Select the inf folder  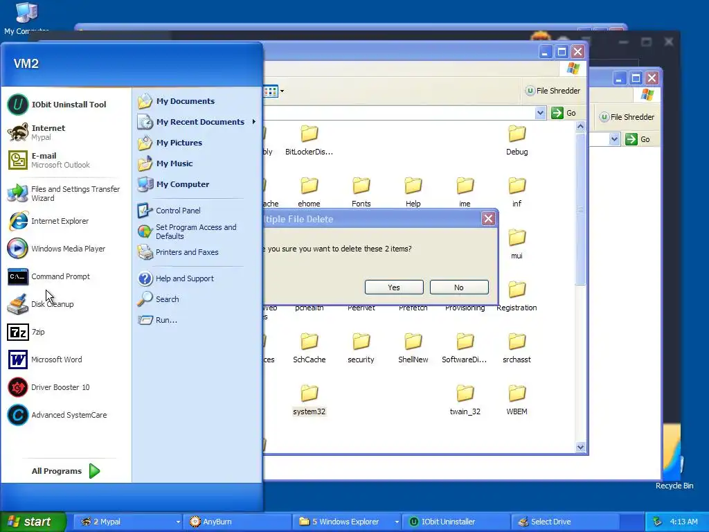pyautogui.click(x=517, y=193)
